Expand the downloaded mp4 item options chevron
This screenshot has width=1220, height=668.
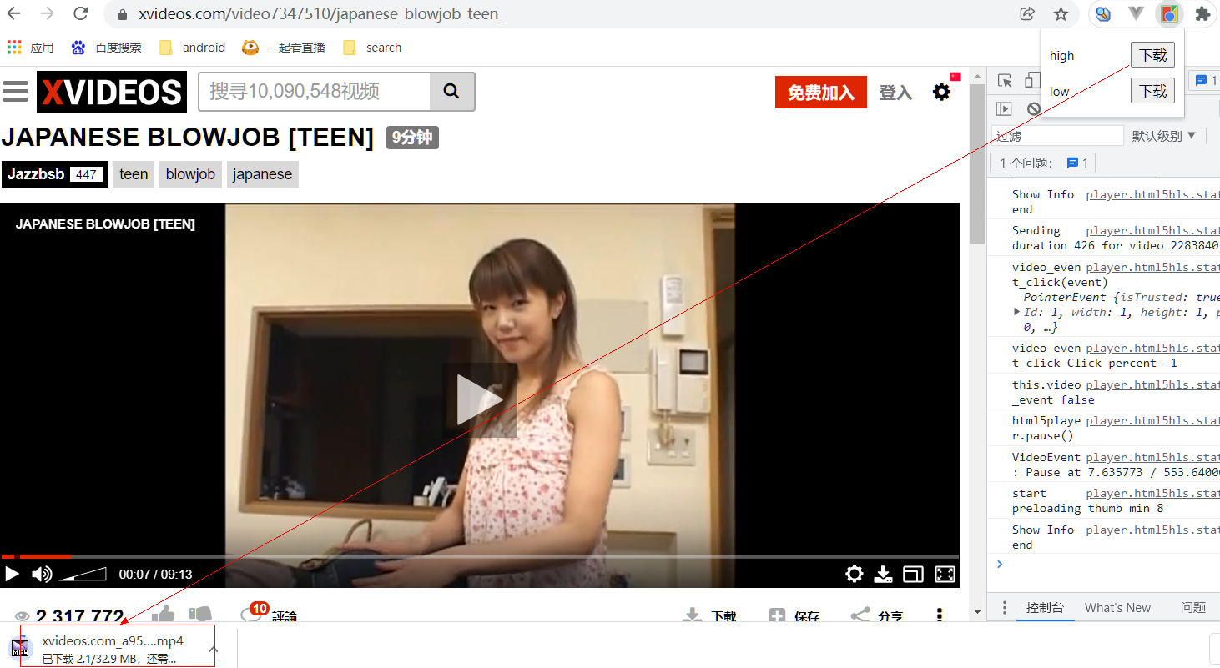pos(214,649)
